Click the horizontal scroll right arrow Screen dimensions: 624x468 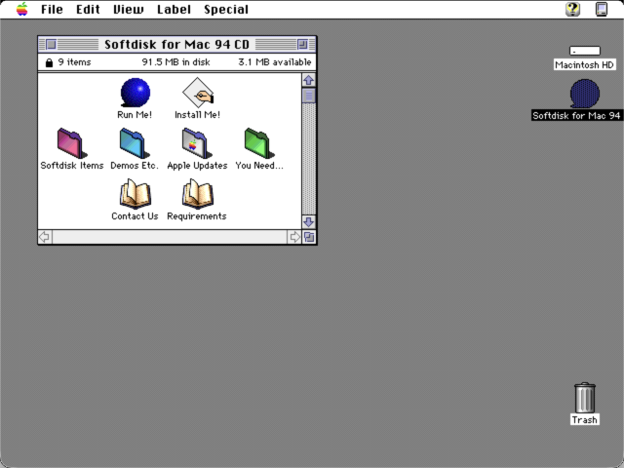294,237
